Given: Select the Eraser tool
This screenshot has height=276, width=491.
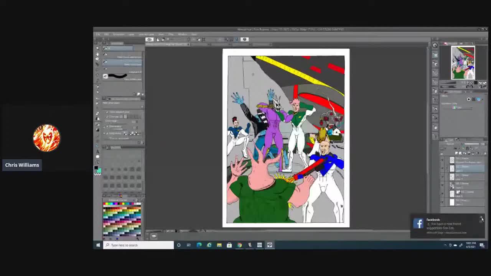Looking at the screenshot, I should click(97, 113).
